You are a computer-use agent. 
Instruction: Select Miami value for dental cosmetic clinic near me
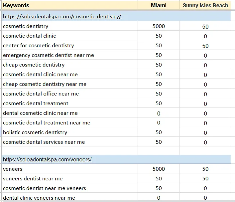click(159, 113)
